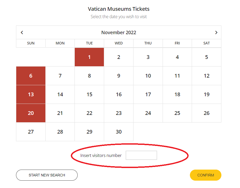240x188 pixels.
Task: Pick November 7 as visit date
Action: 60,76
